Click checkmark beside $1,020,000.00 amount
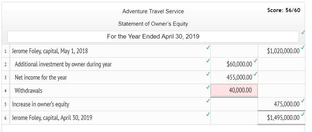Screen dimensions: 312x132 coord(303,47)
